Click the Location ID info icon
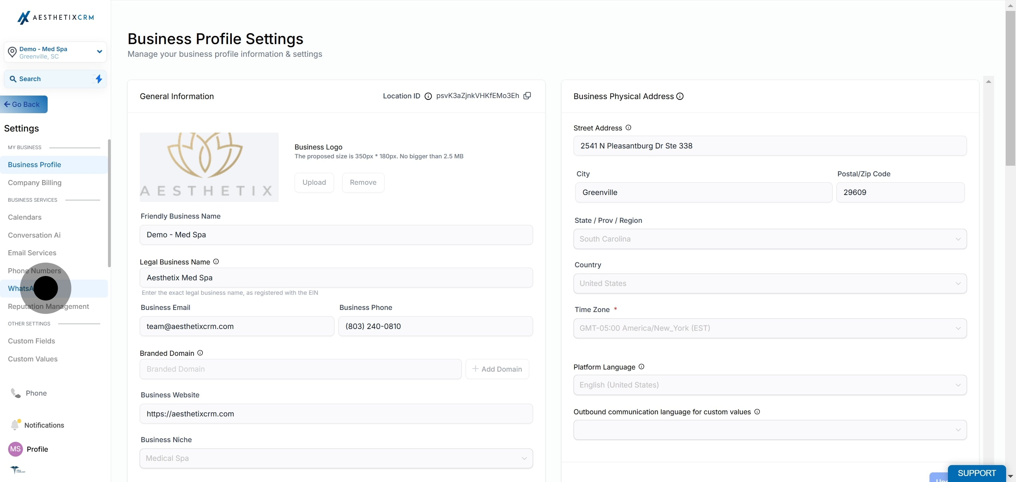This screenshot has height=482, width=1016. point(428,96)
